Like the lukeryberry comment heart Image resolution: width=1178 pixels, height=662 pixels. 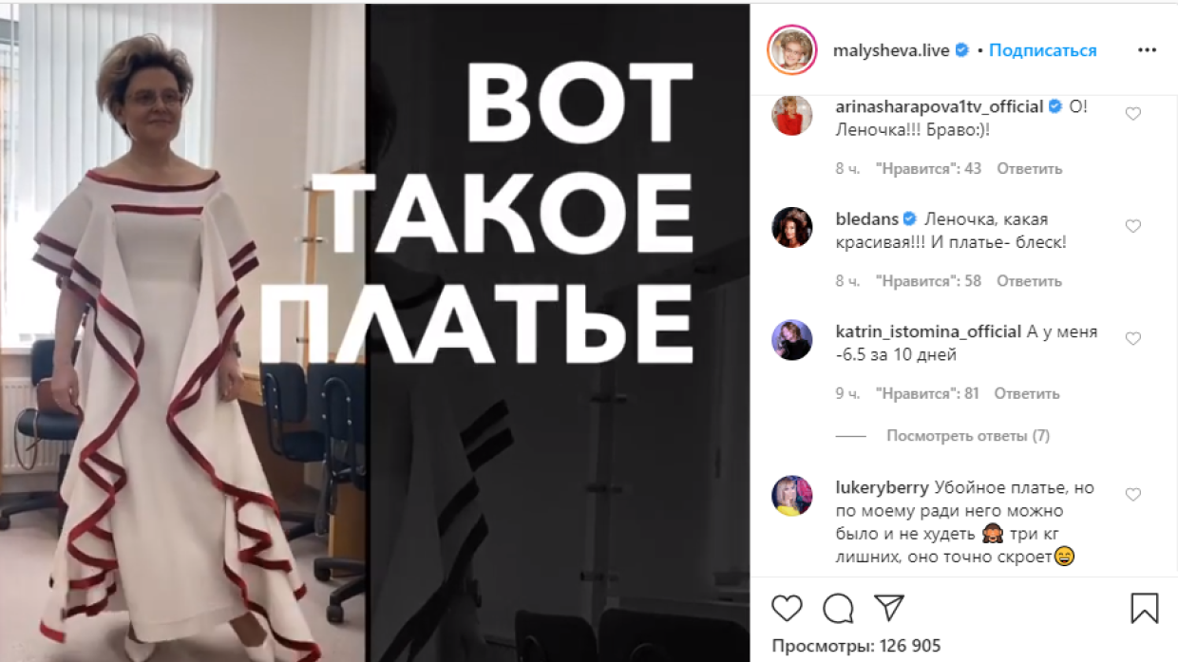point(1132,495)
